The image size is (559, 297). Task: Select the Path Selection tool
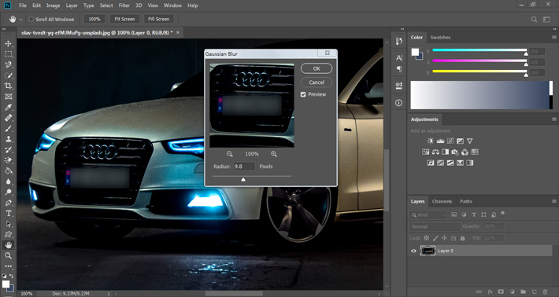(8, 224)
